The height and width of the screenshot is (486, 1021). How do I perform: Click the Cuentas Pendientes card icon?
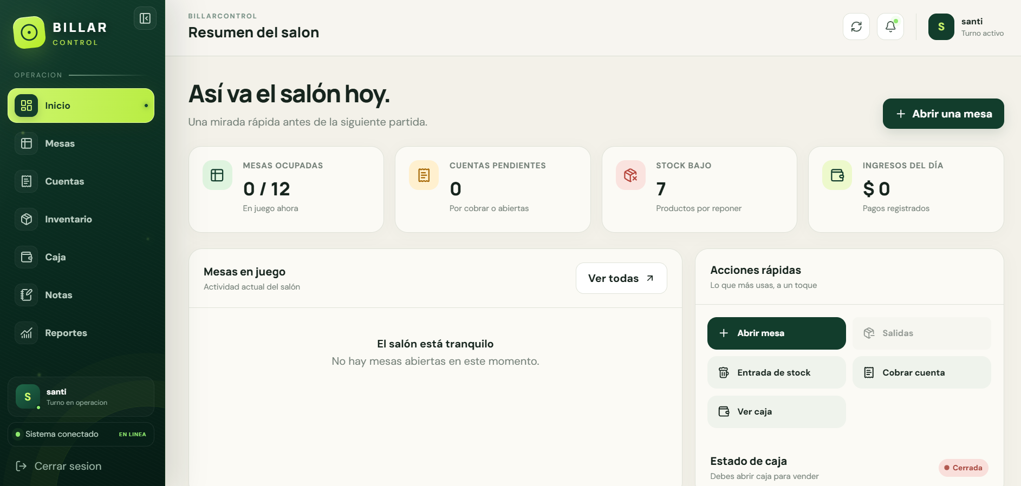click(424, 175)
